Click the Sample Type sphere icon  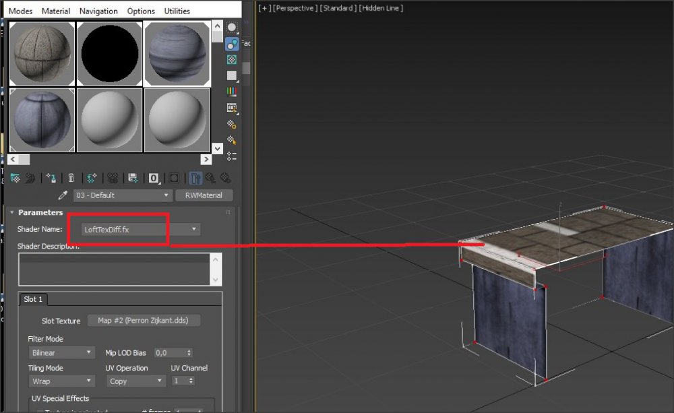232,28
